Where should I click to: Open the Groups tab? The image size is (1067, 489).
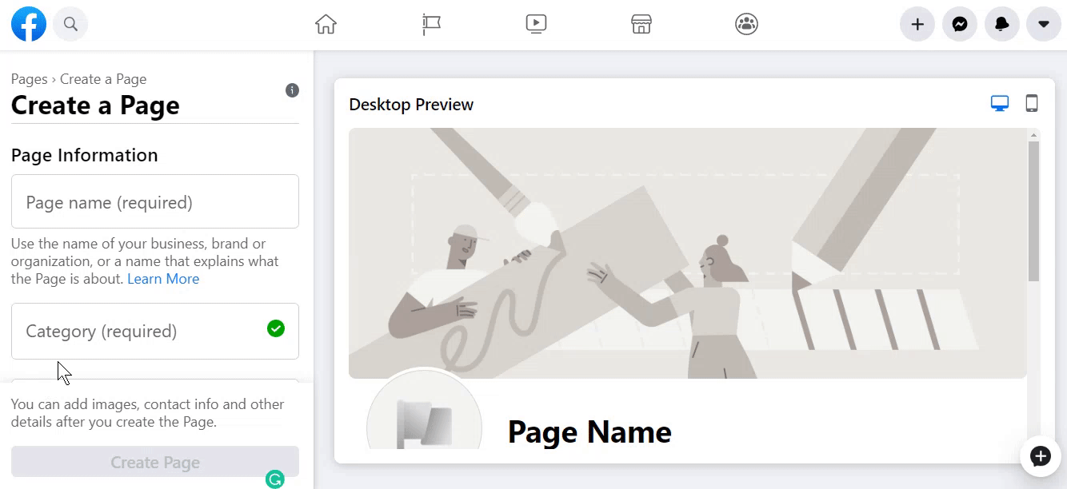point(746,24)
